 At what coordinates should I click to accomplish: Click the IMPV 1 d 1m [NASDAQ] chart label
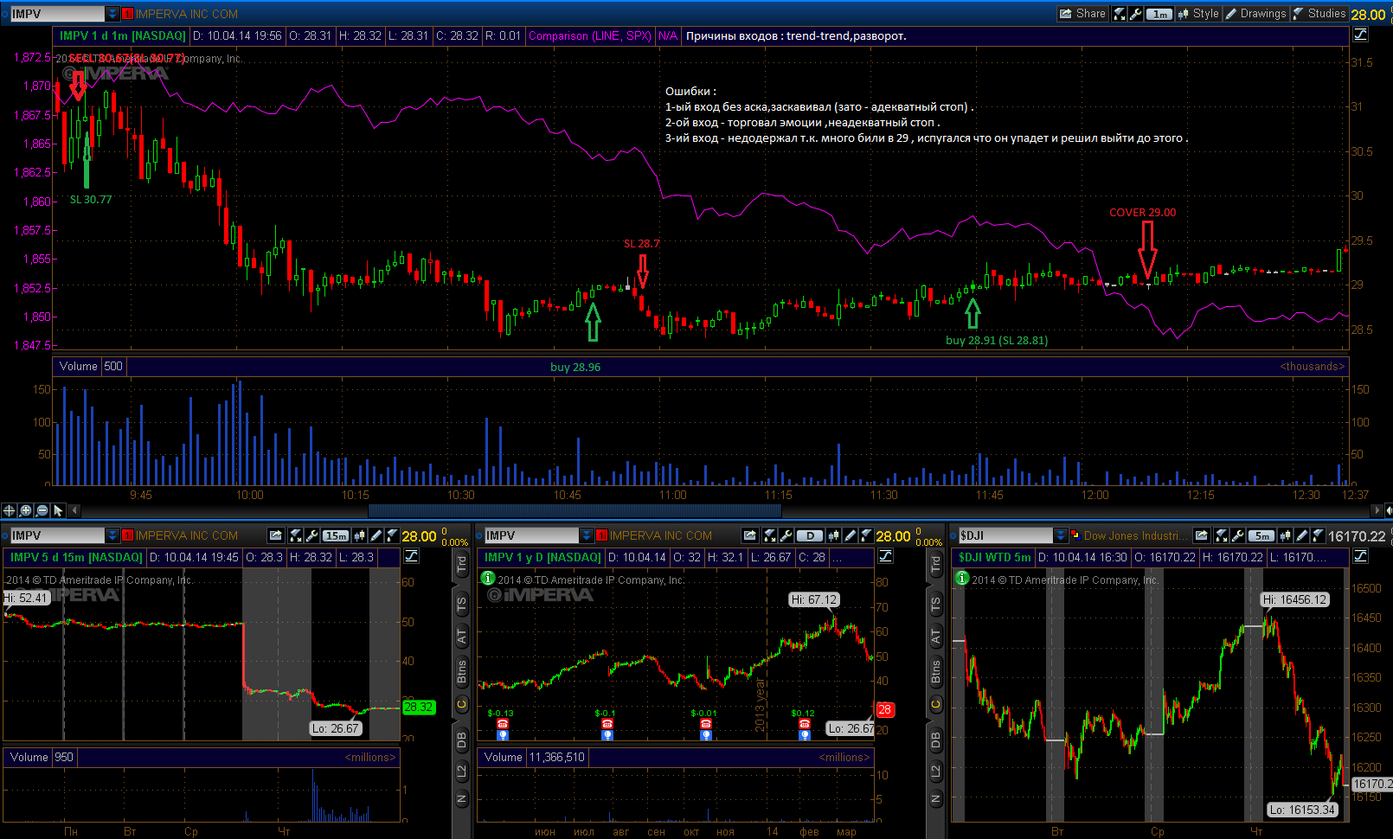click(122, 35)
